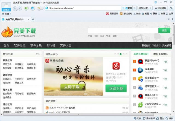Click the browser forward arrow button
Image resolution: width=175 pixels, height=121 pixels.
20,8
